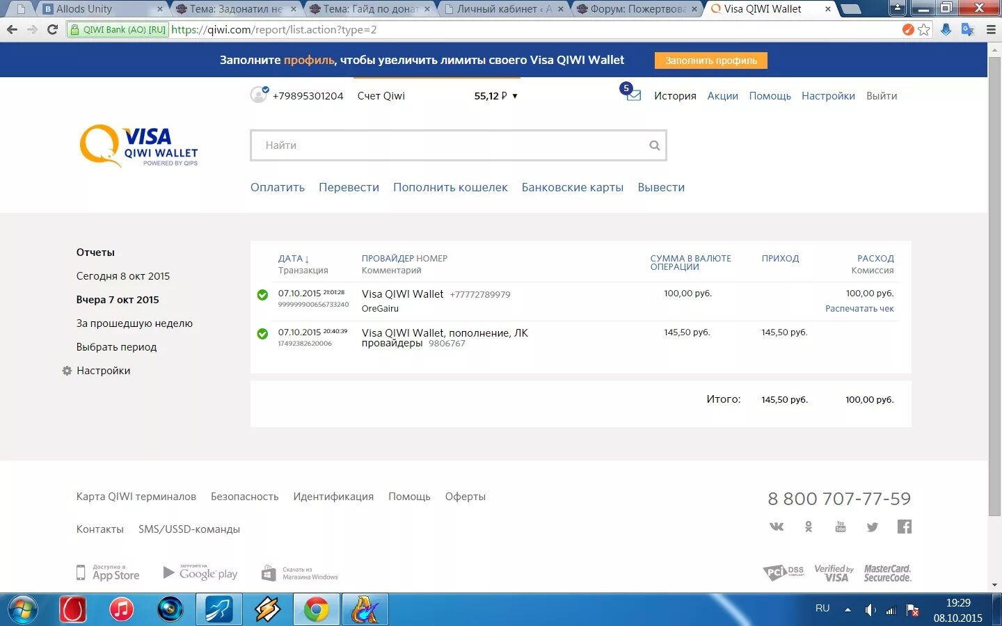Screen dimensions: 1002x626
Task: Click the Распечатать чек link
Action: click(859, 308)
